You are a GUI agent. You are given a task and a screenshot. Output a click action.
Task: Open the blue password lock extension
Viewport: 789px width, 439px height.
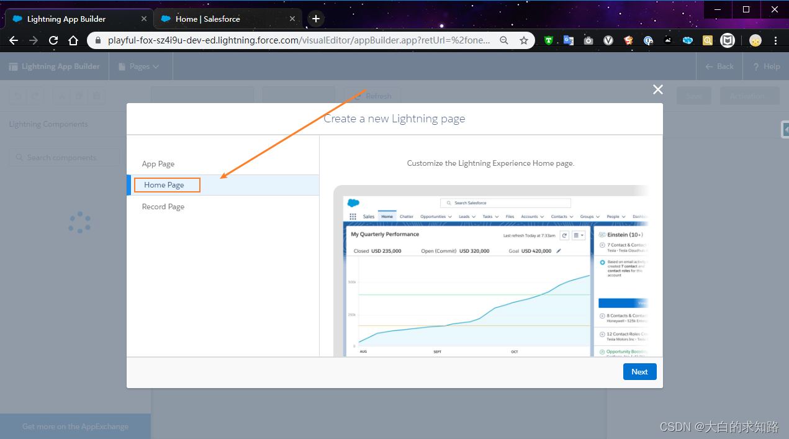pyautogui.click(x=648, y=40)
